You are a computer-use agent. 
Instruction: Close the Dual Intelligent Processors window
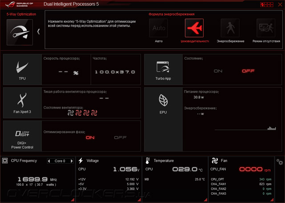coord(280,4)
